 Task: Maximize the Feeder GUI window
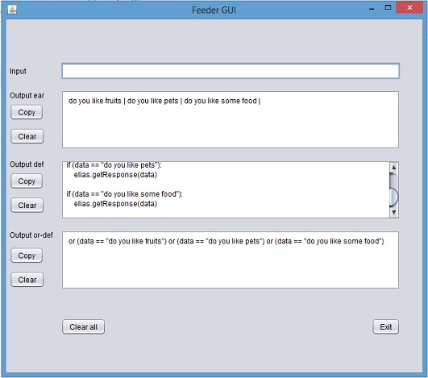[388, 7]
